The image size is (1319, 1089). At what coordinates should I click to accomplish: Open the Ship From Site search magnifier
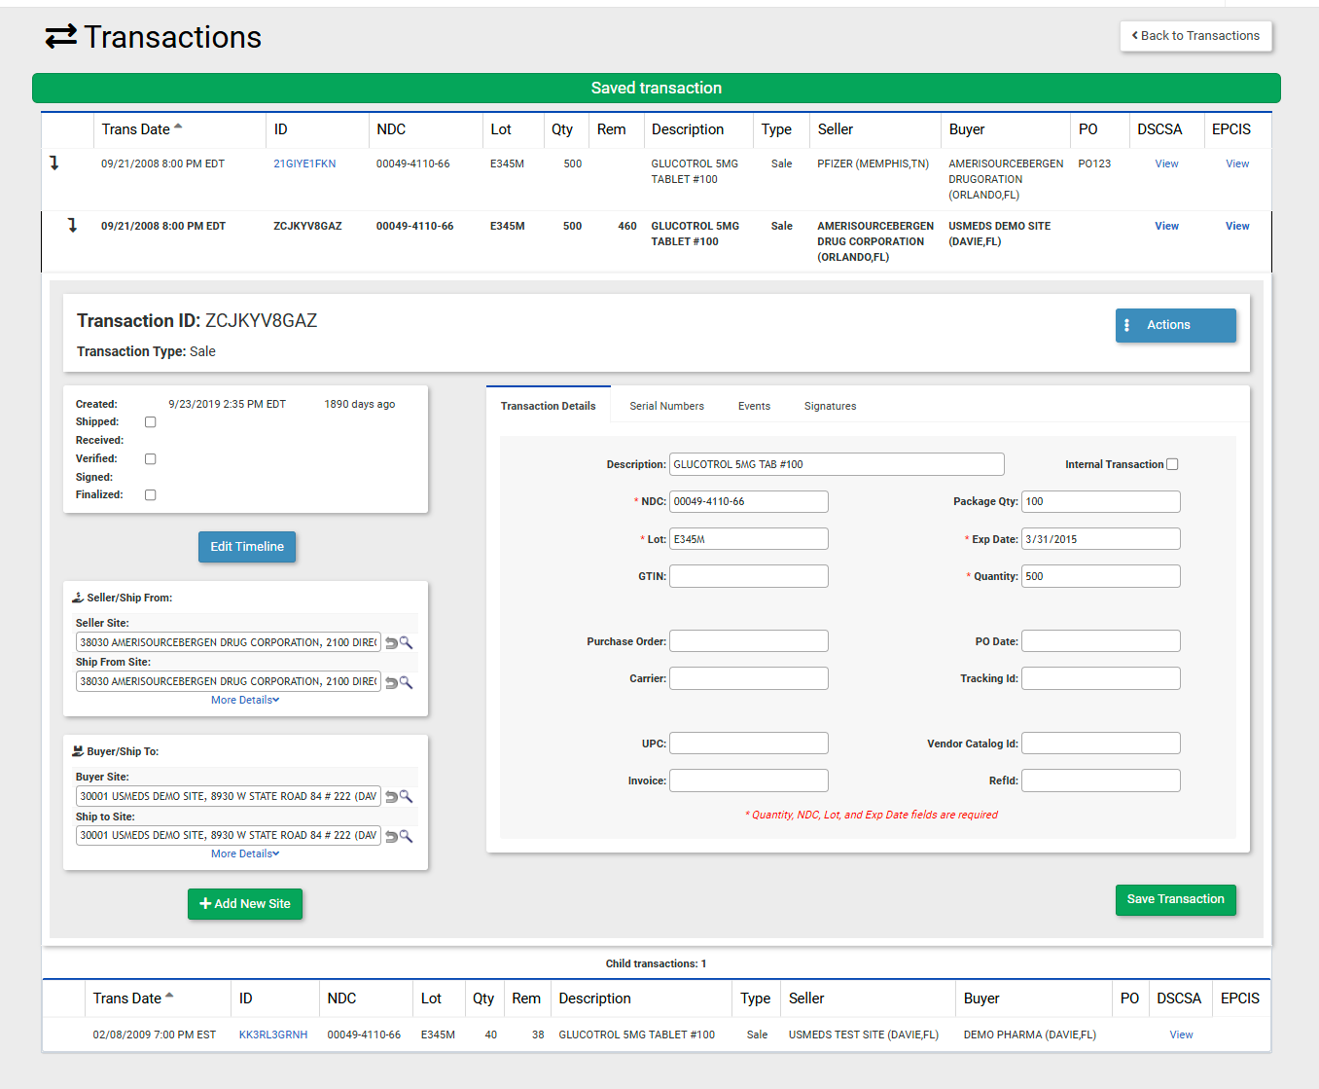click(x=407, y=682)
